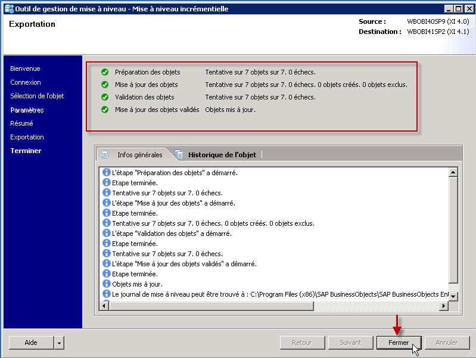Open the Aide button dropdown arrow
This screenshot has width=476, height=358.
[x=58, y=343]
